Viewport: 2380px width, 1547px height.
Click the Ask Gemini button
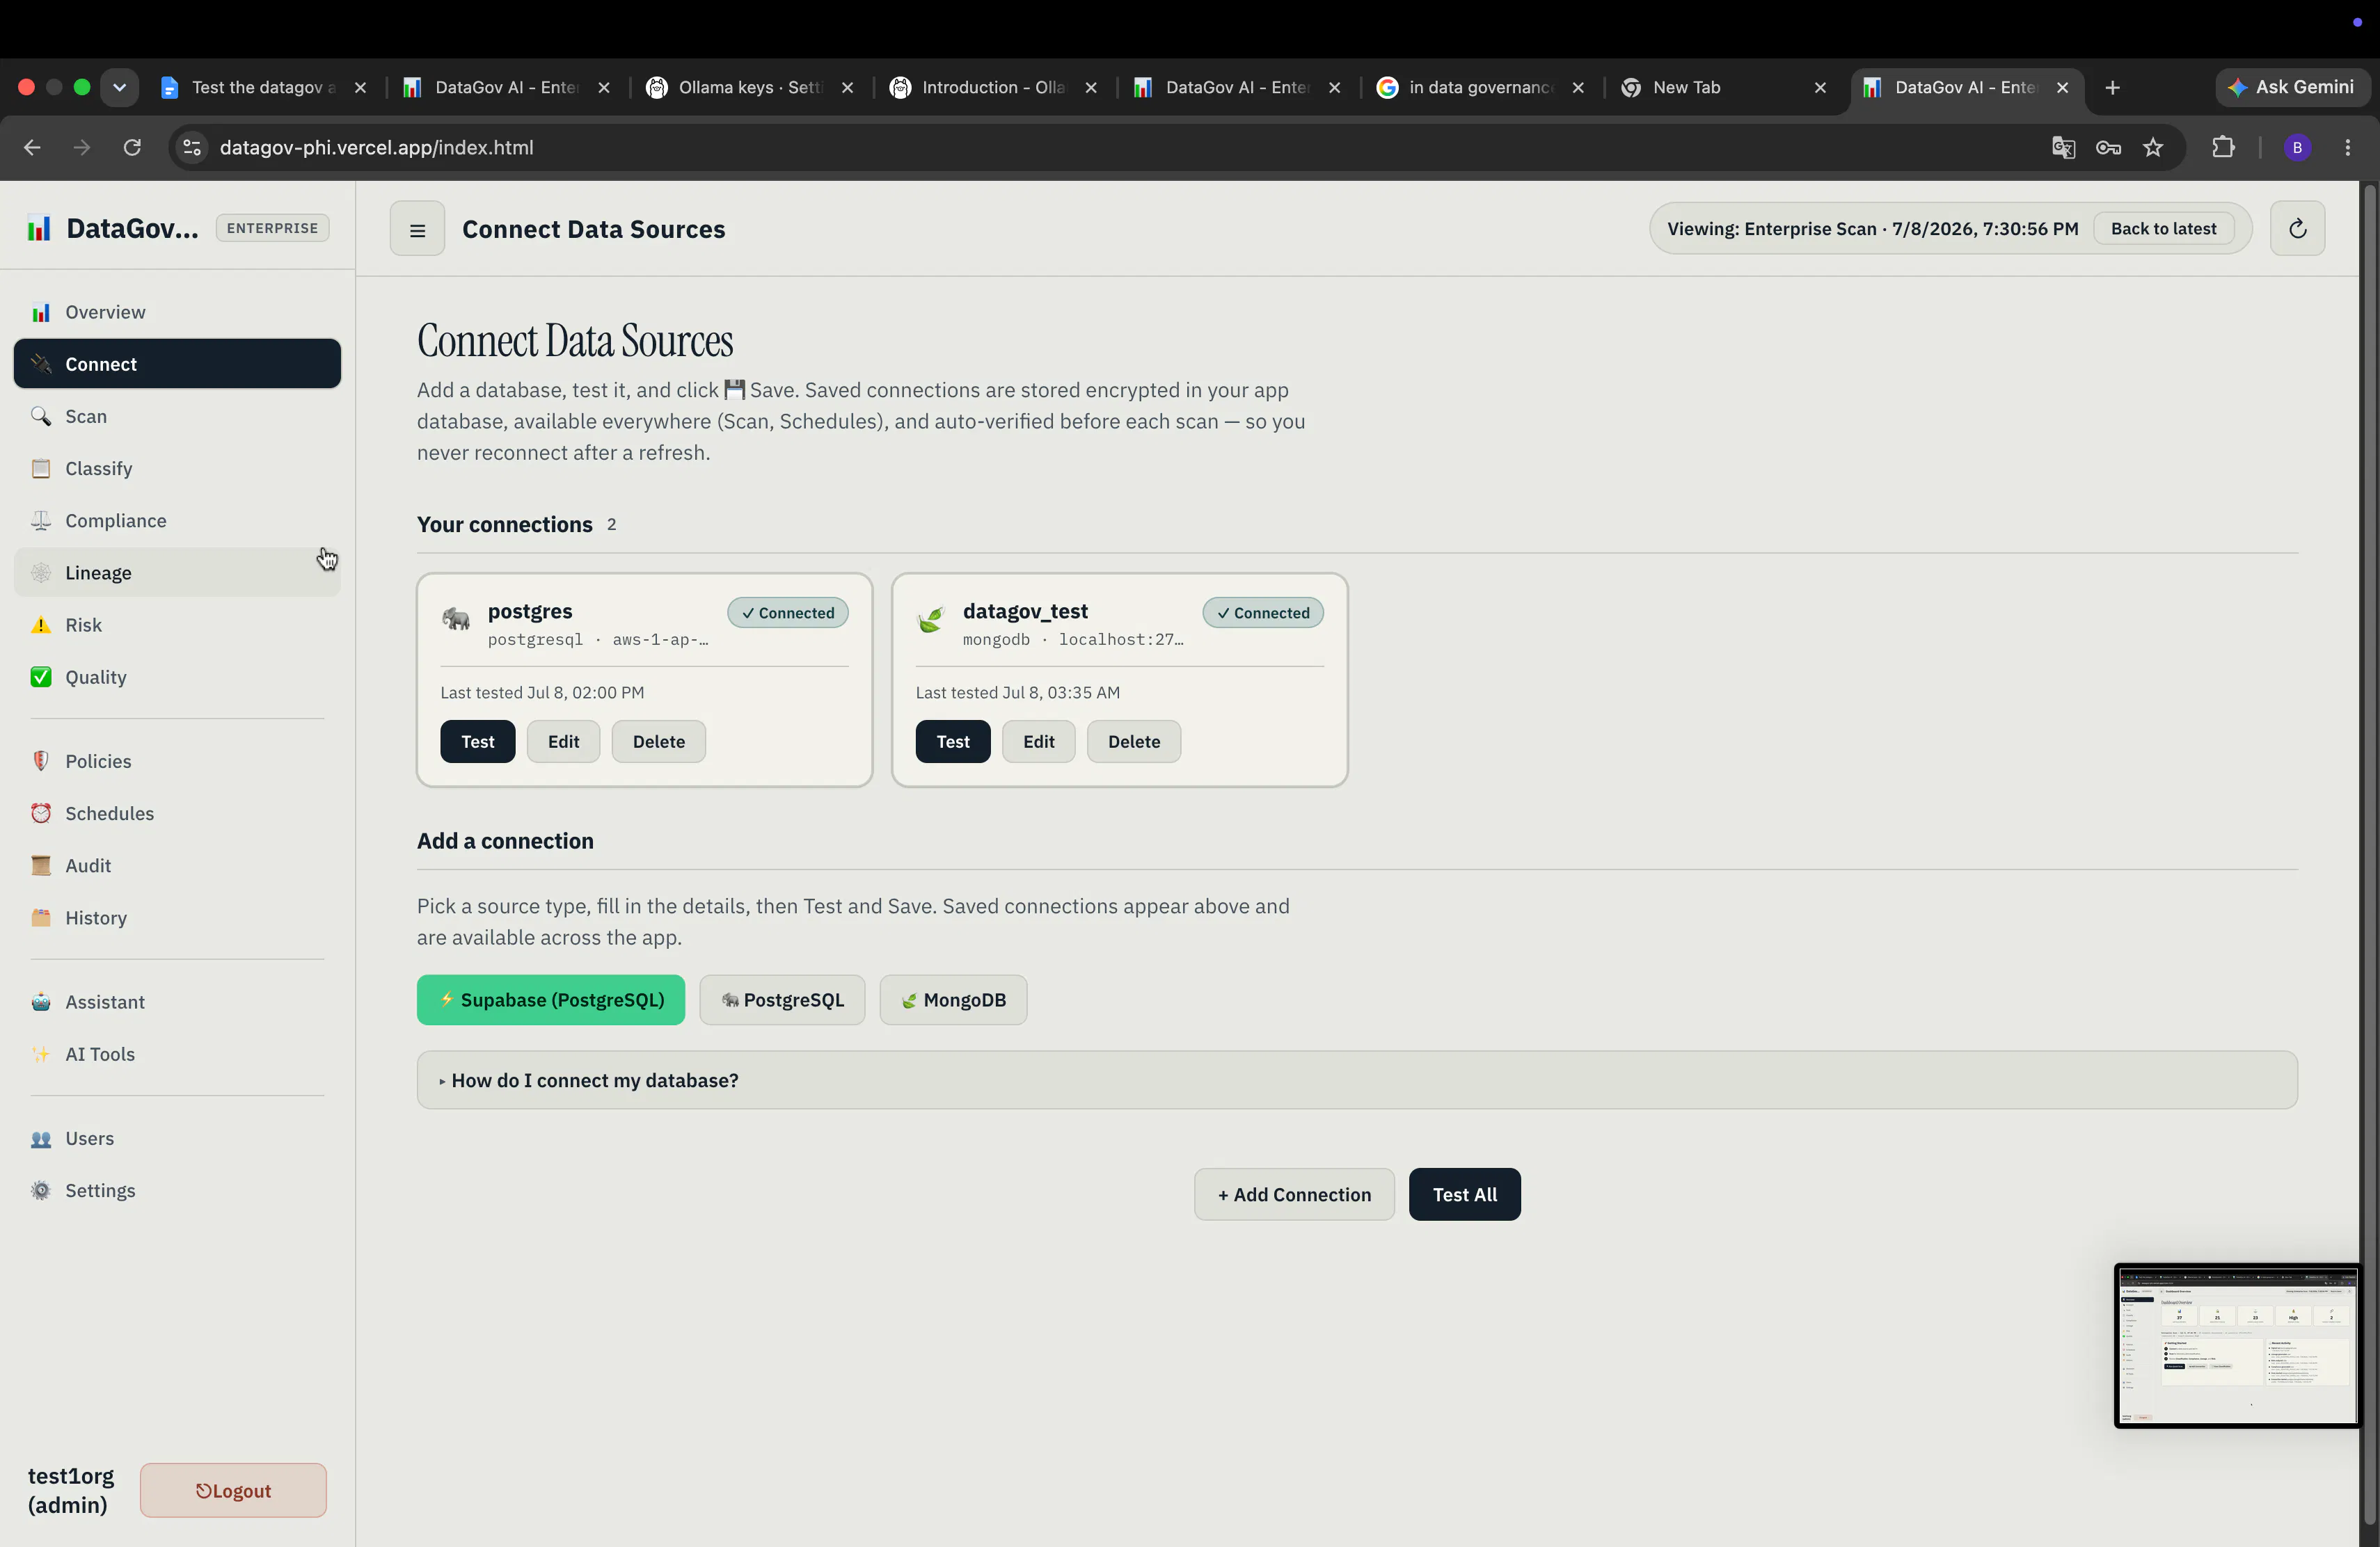[2291, 87]
